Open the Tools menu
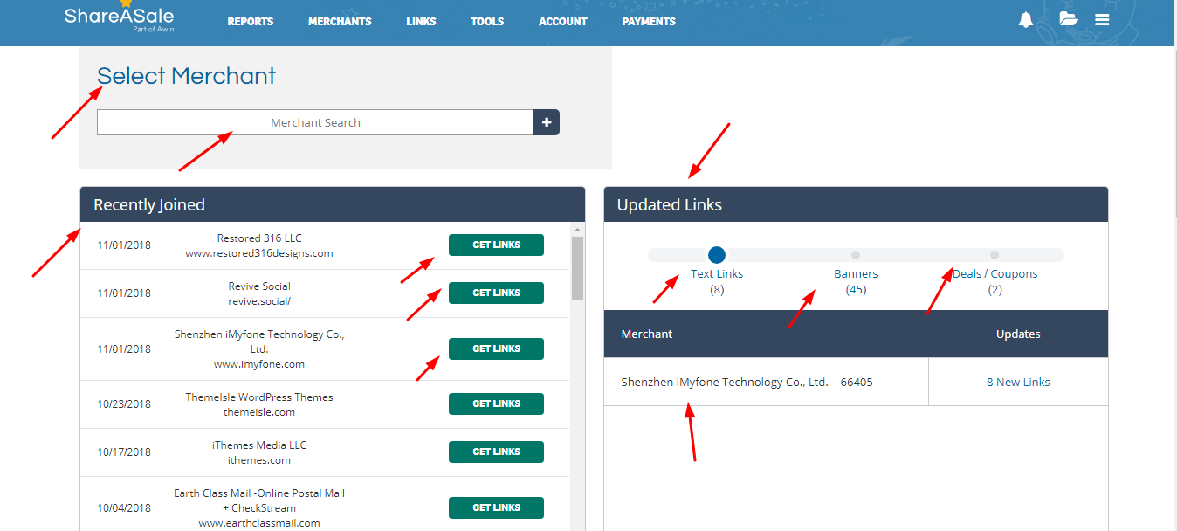 point(487,22)
